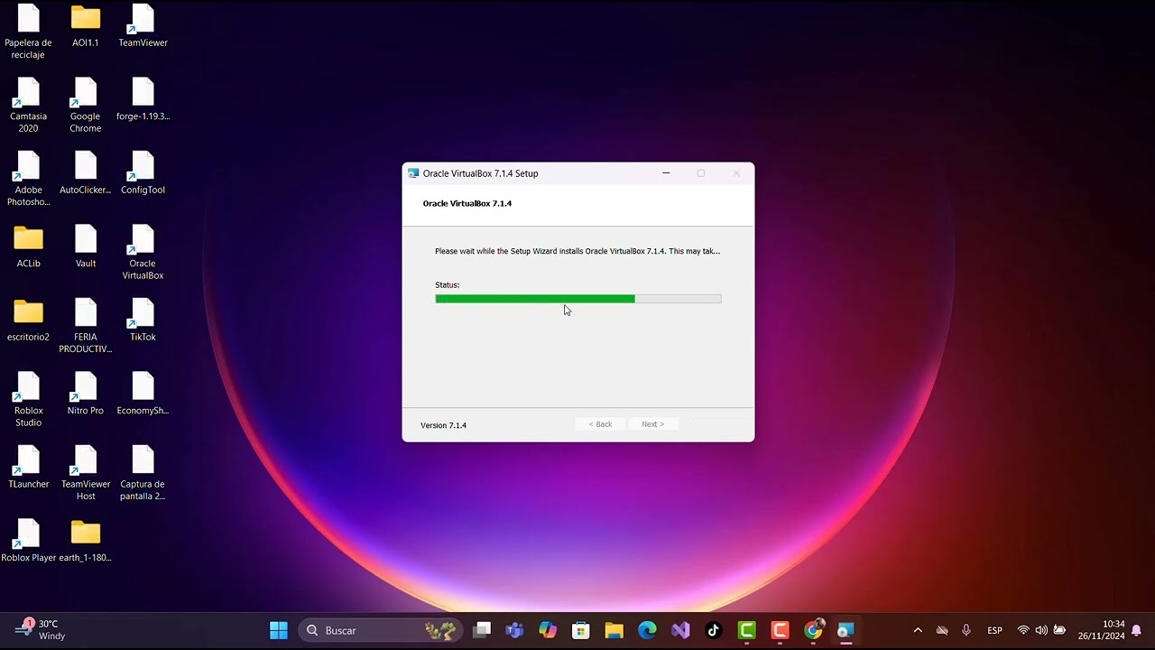Viewport: 1155px width, 650px height.
Task: Select the earth_1-180... folder
Action: coord(86,541)
